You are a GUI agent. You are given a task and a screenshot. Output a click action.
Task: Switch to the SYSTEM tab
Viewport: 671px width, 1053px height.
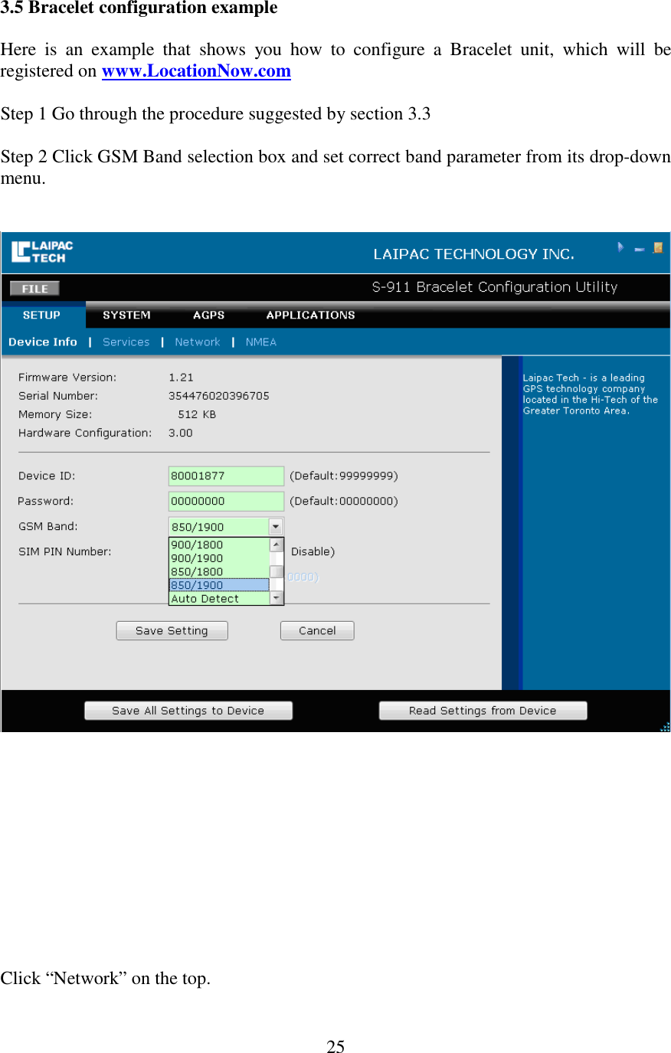click(126, 315)
